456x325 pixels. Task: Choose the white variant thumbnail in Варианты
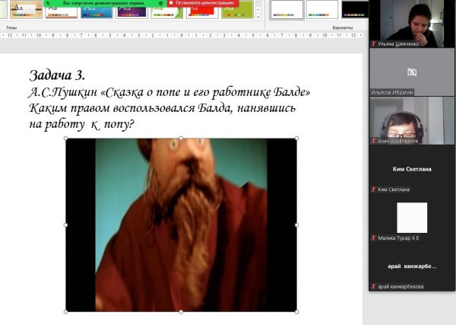pos(286,9)
